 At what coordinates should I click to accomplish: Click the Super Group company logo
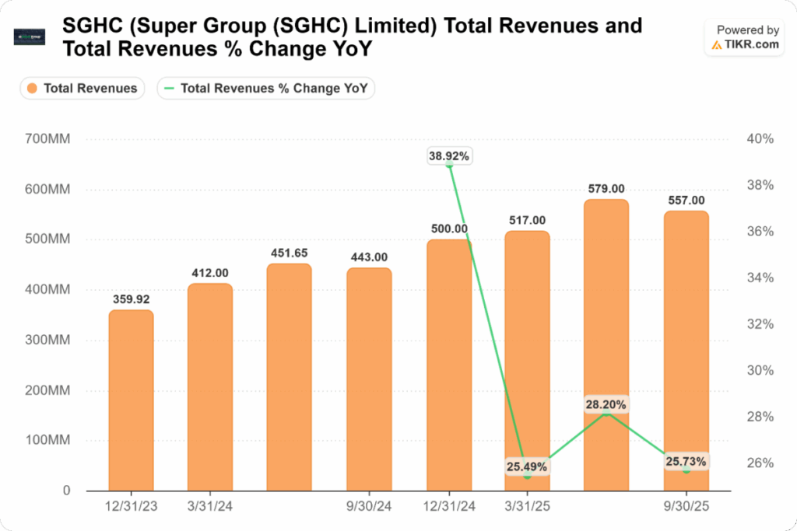[30, 37]
